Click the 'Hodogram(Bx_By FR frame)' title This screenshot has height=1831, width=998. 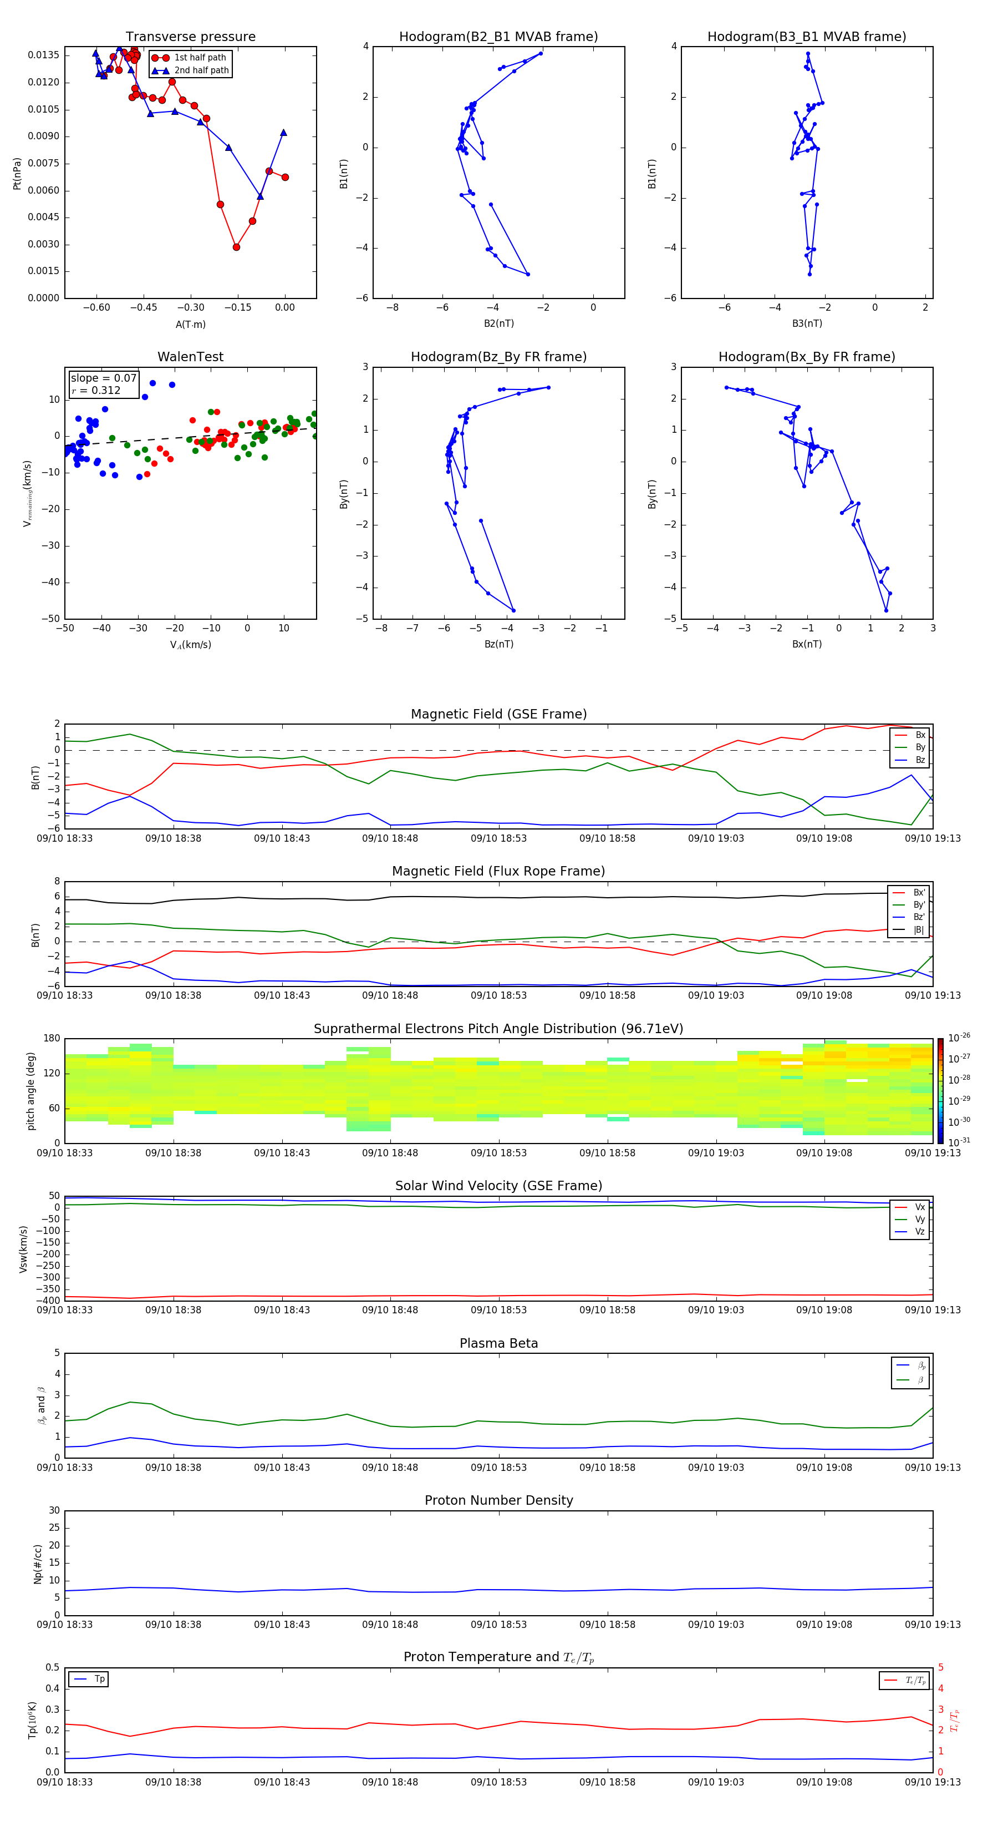point(807,357)
